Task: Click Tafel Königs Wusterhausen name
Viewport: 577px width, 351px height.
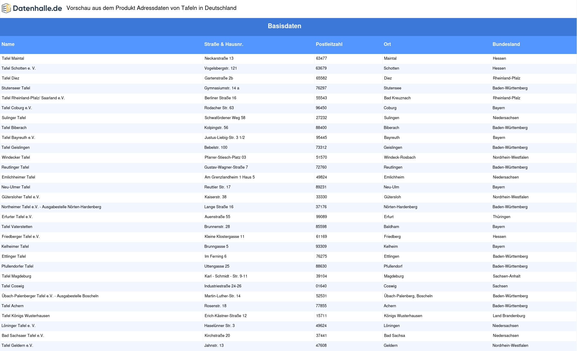Action: coord(26,316)
